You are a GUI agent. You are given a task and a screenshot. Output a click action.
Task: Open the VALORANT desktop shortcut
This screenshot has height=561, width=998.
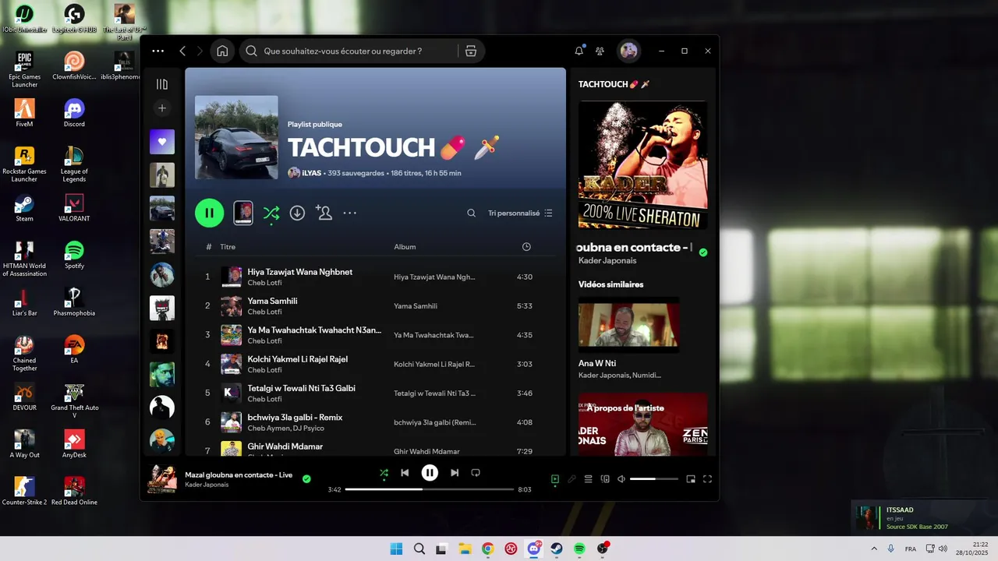[x=74, y=208]
